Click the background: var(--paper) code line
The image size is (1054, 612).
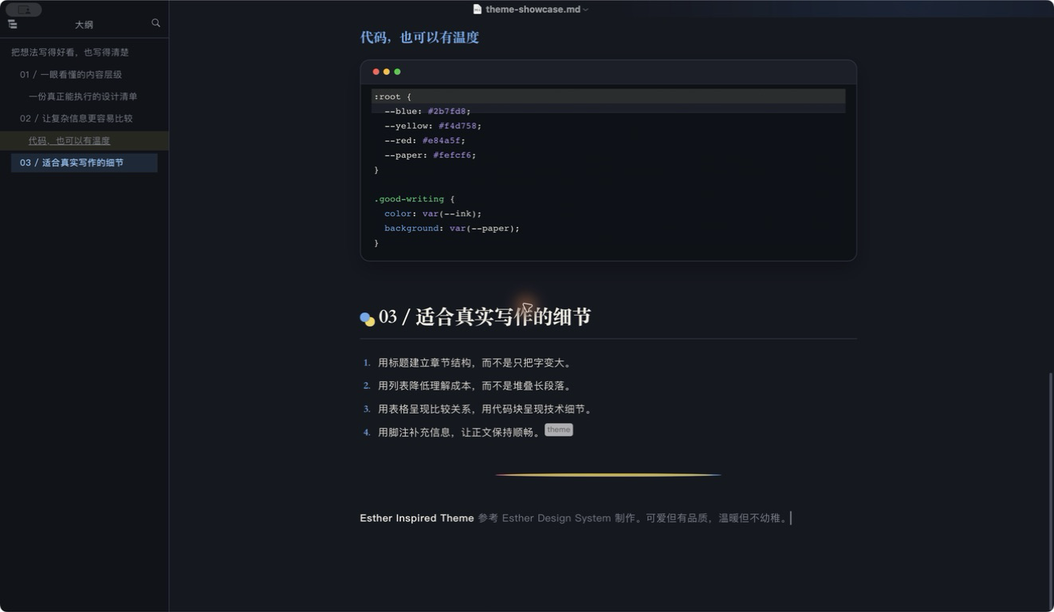(x=452, y=228)
